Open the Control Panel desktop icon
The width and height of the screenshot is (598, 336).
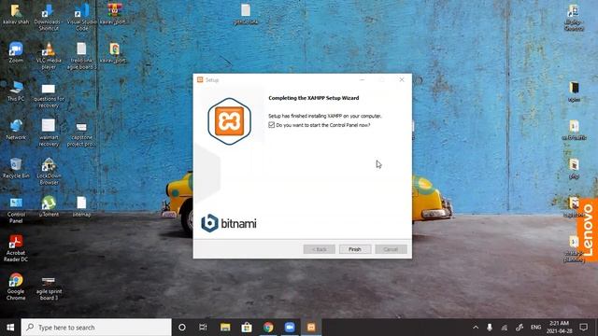[16, 210]
